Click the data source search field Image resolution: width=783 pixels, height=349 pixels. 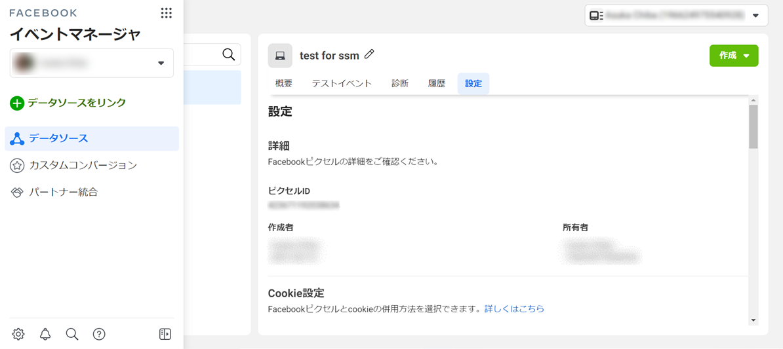[212, 54]
